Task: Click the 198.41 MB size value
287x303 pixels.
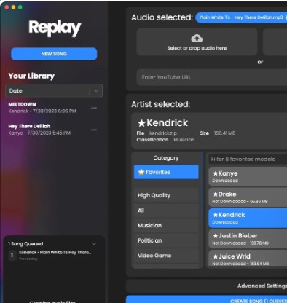Action: coord(224,133)
